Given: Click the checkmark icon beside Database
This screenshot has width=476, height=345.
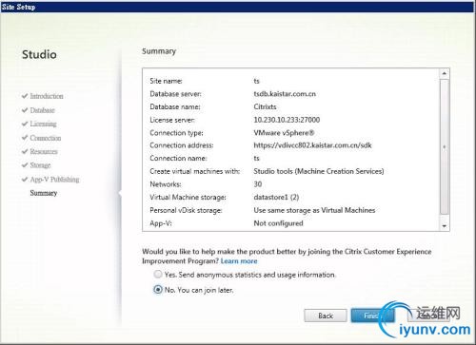Looking at the screenshot, I should coord(25,110).
